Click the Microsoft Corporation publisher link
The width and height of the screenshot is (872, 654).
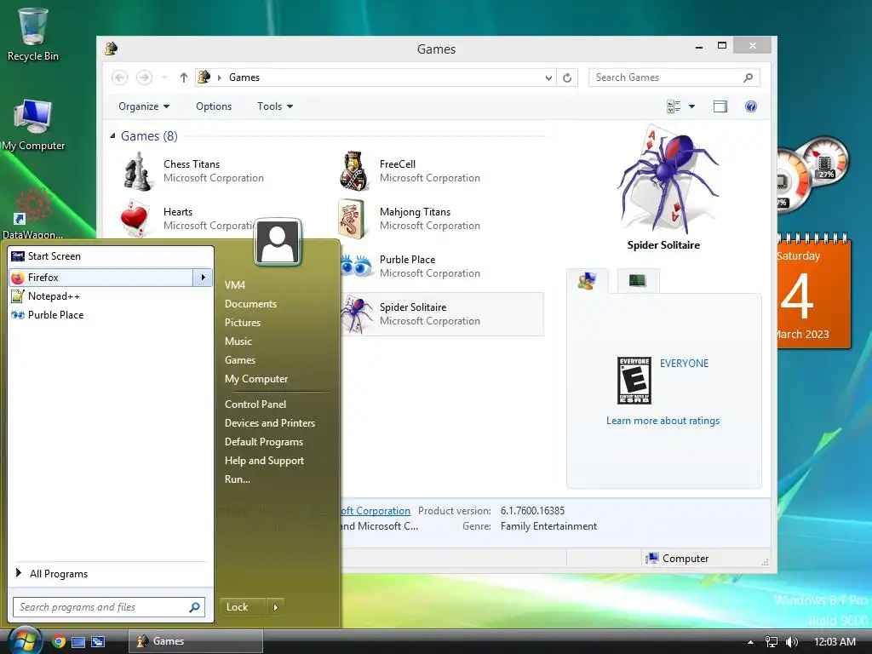click(376, 511)
